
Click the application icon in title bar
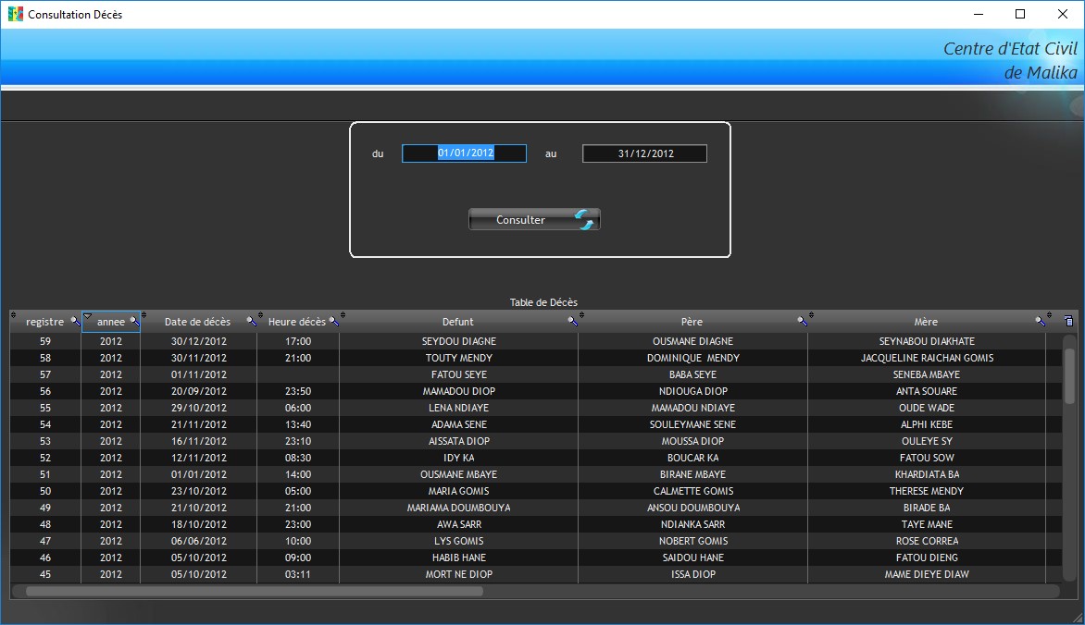pos(15,14)
